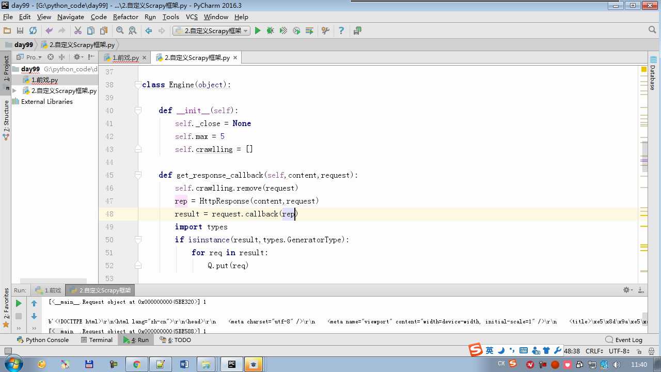Close the 2.自定义Scrapy框架.py editor tab
The image size is (661, 372).
(x=235, y=58)
